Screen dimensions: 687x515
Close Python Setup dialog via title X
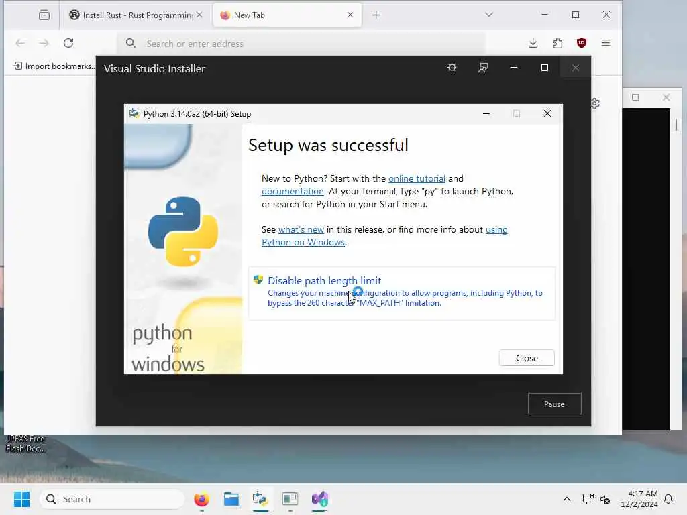click(x=547, y=114)
